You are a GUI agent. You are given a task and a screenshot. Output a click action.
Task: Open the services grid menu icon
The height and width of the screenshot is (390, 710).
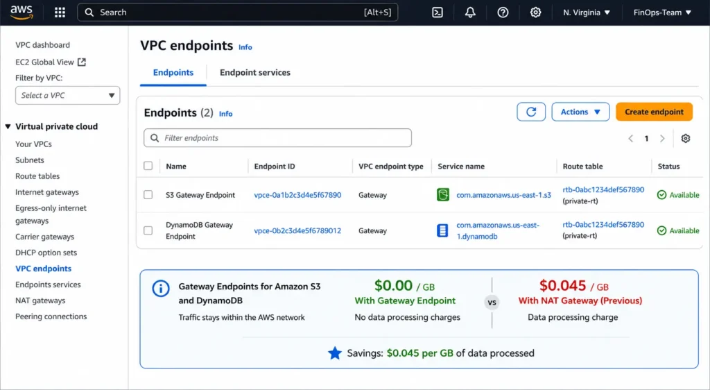(x=60, y=12)
